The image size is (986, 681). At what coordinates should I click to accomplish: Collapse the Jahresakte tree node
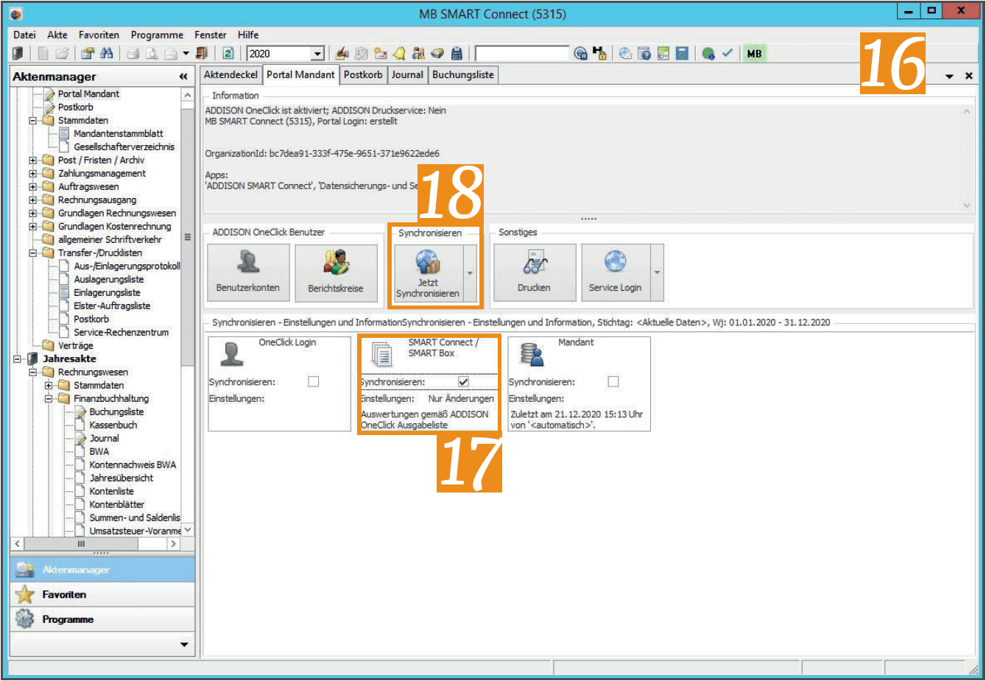(17, 359)
